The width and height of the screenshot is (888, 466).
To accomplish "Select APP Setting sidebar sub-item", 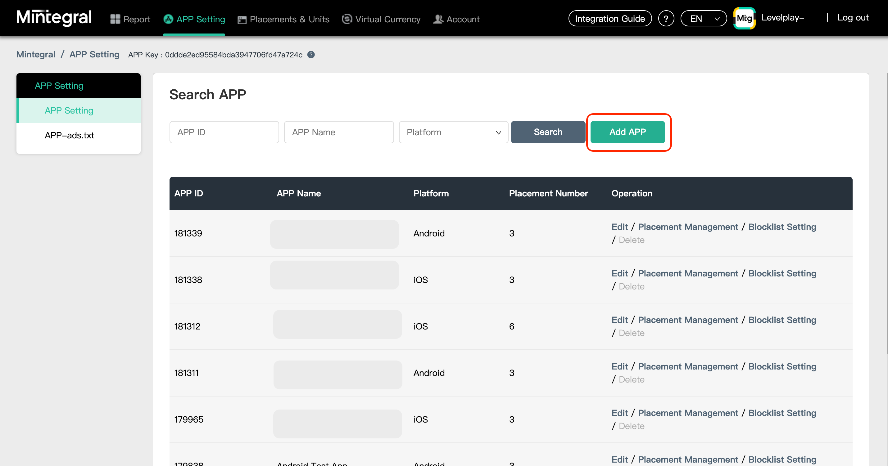I will point(69,110).
